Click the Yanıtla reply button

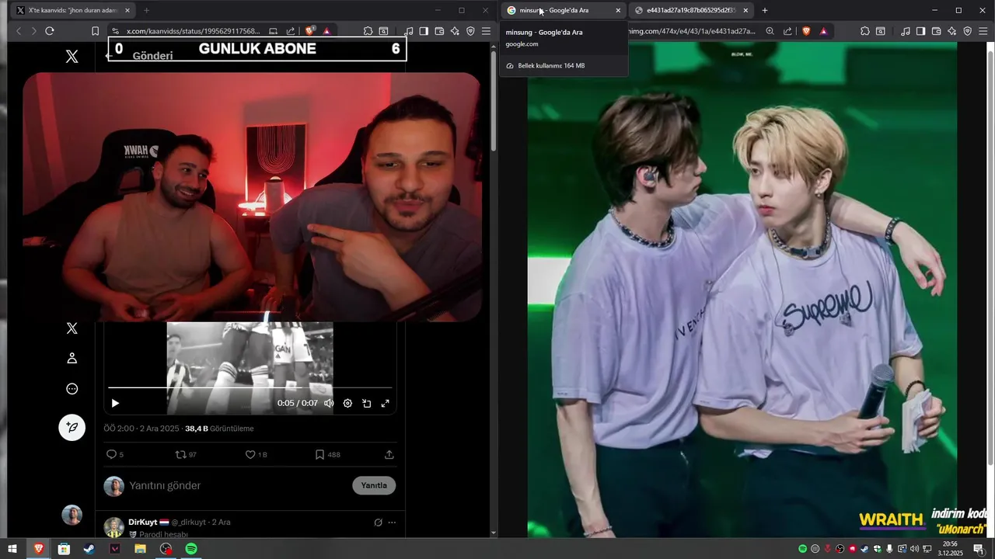(x=374, y=485)
